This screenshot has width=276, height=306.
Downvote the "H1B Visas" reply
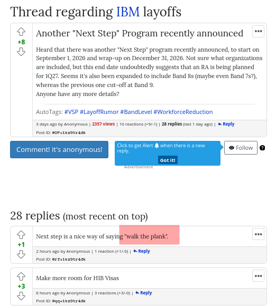tap(21, 296)
